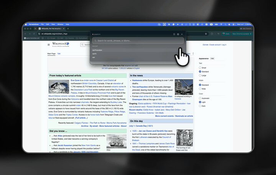The width and height of the screenshot is (276, 175).
Task: Click the Create account link
Action: (x=215, y=45)
